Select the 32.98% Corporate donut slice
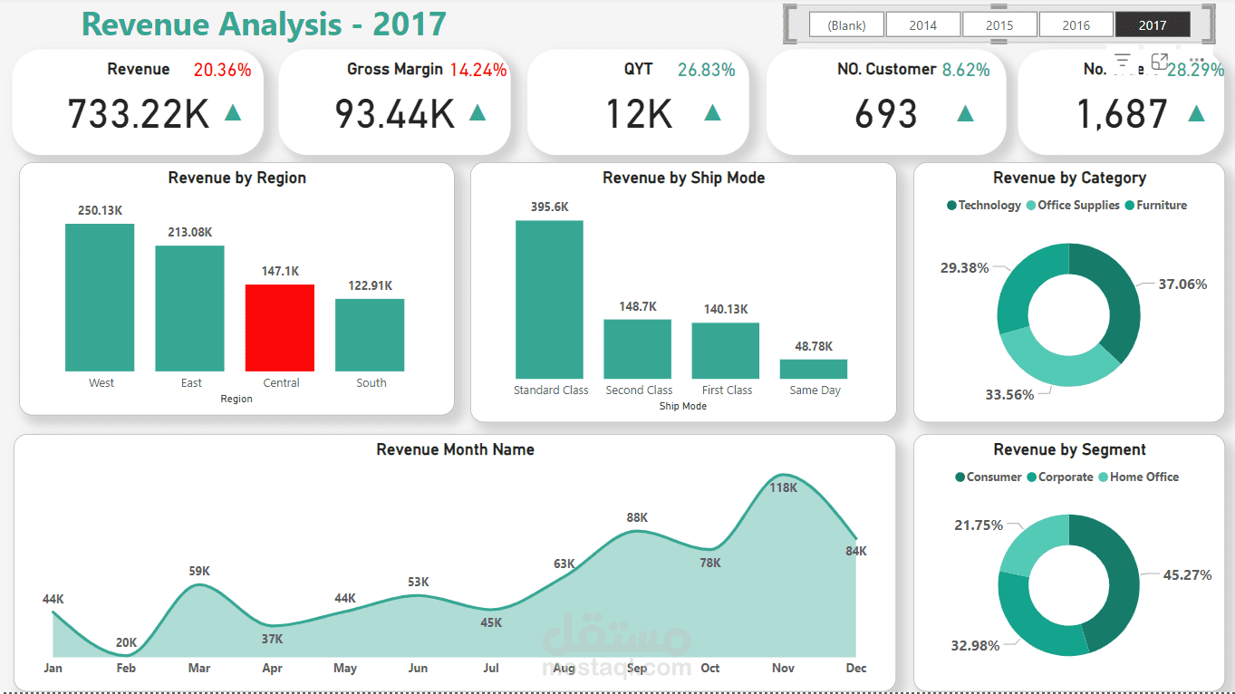The image size is (1235, 694). pos(1026,623)
